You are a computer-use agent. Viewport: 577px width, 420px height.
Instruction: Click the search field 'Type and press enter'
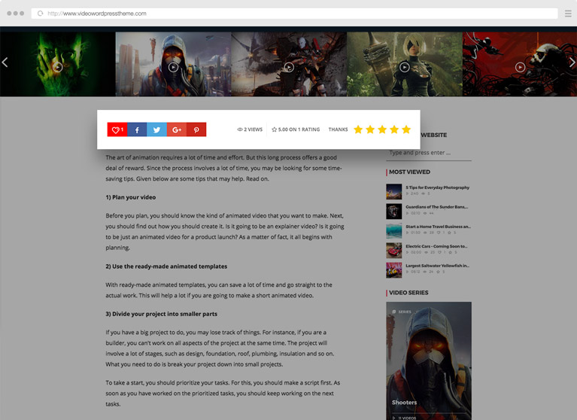click(x=429, y=153)
